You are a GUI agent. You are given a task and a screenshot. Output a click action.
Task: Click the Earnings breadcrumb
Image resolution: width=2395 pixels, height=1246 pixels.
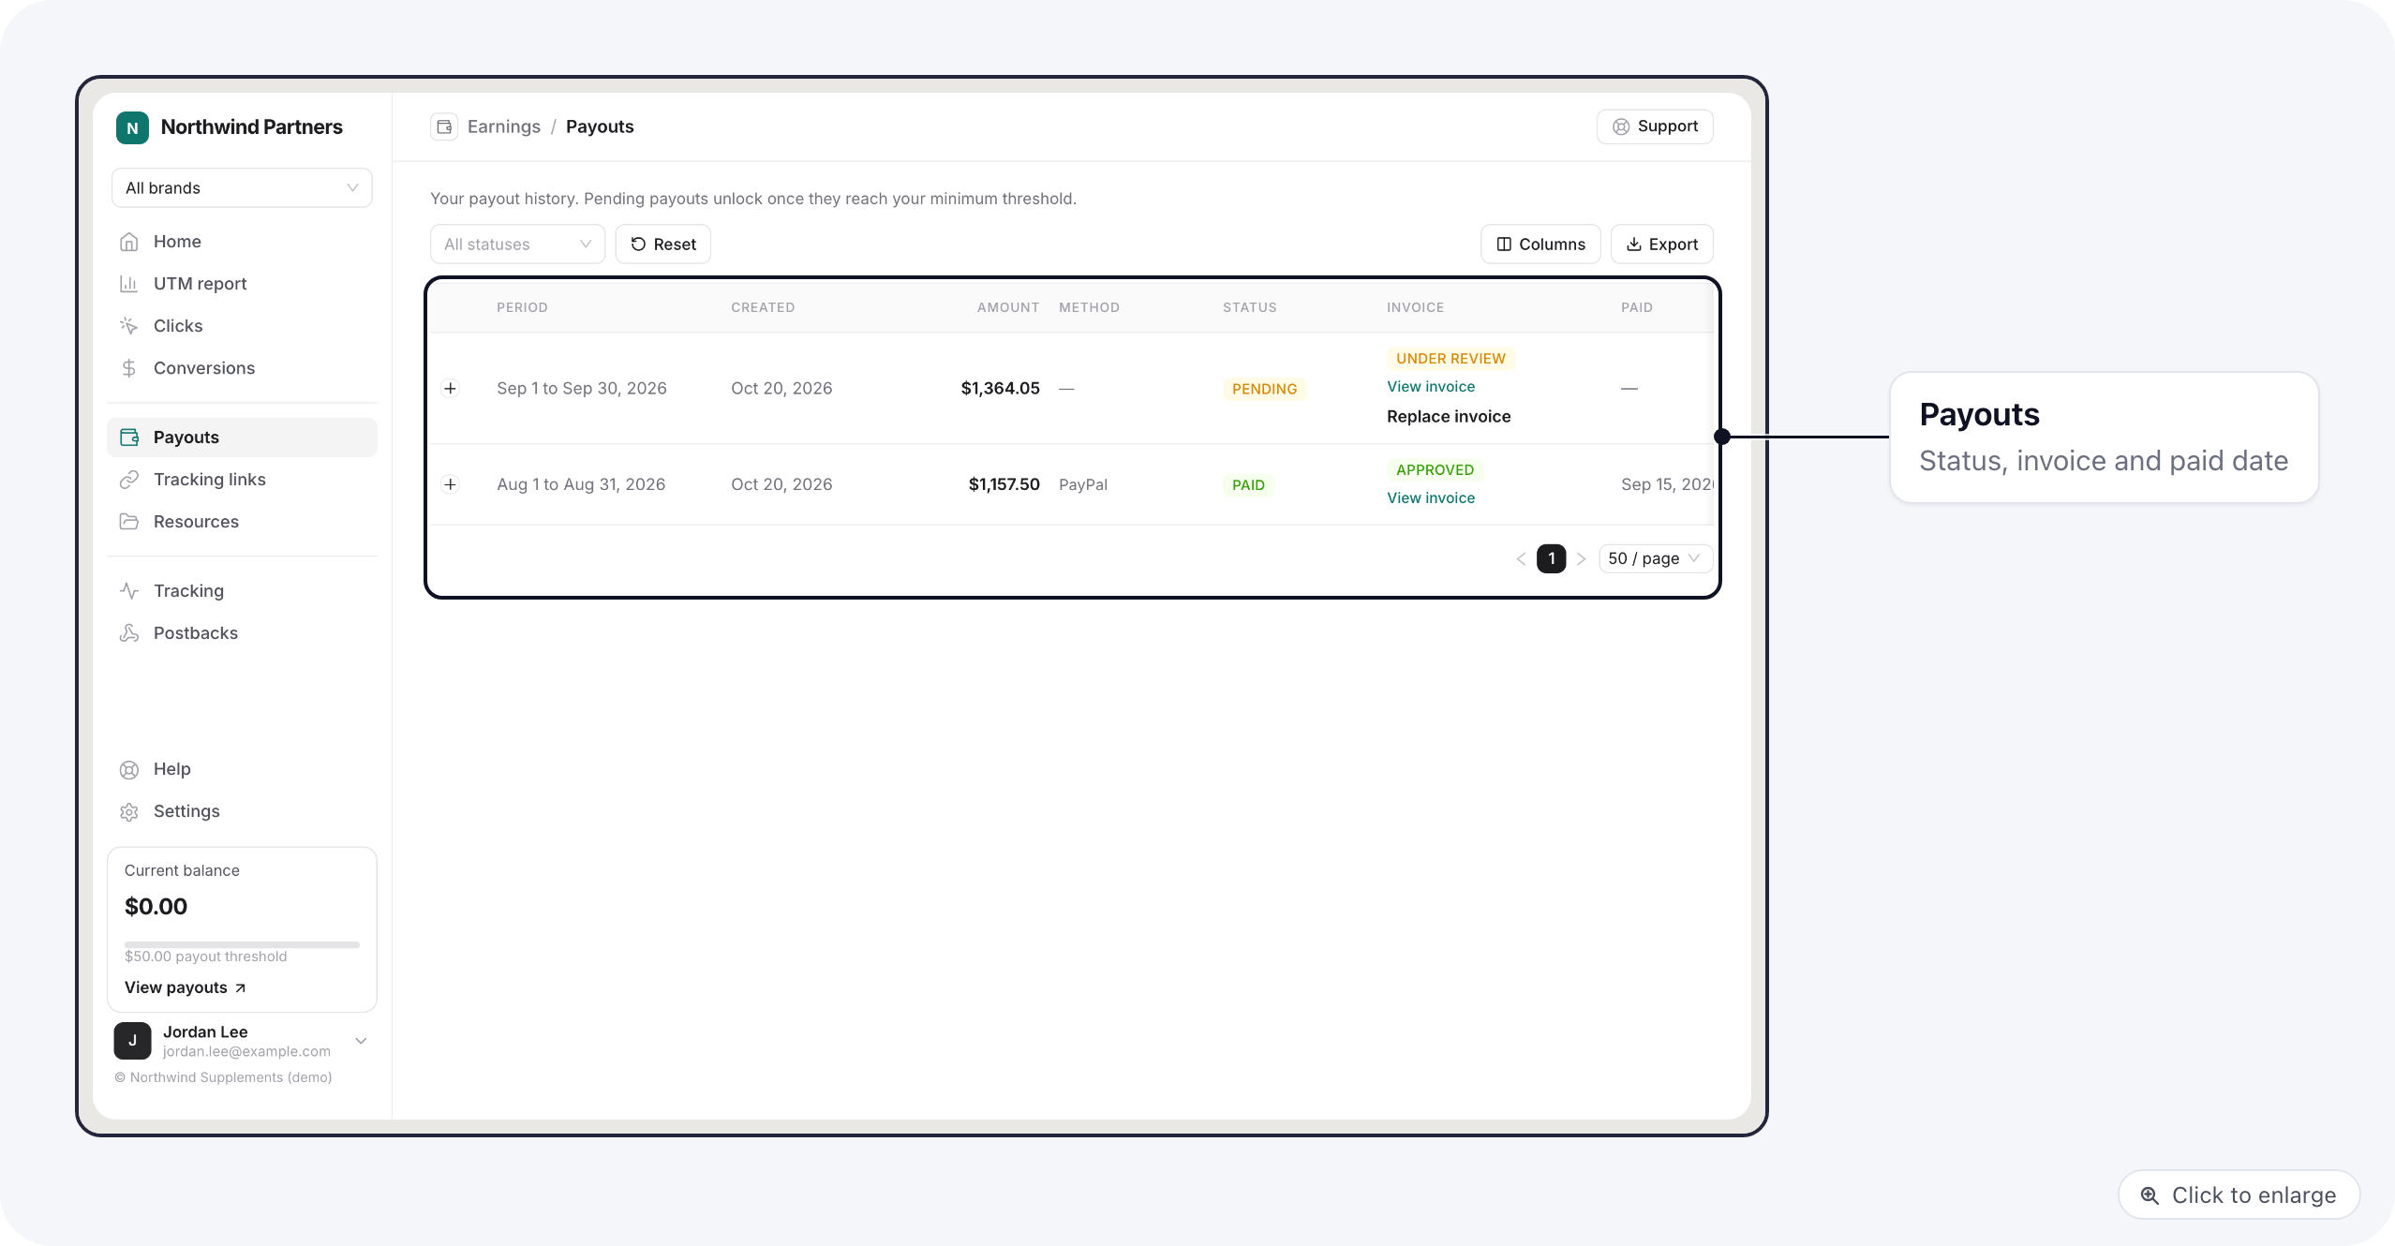point(504,126)
